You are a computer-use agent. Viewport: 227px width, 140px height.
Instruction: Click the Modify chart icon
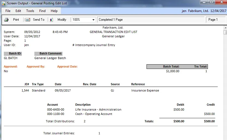click(x=51, y=20)
